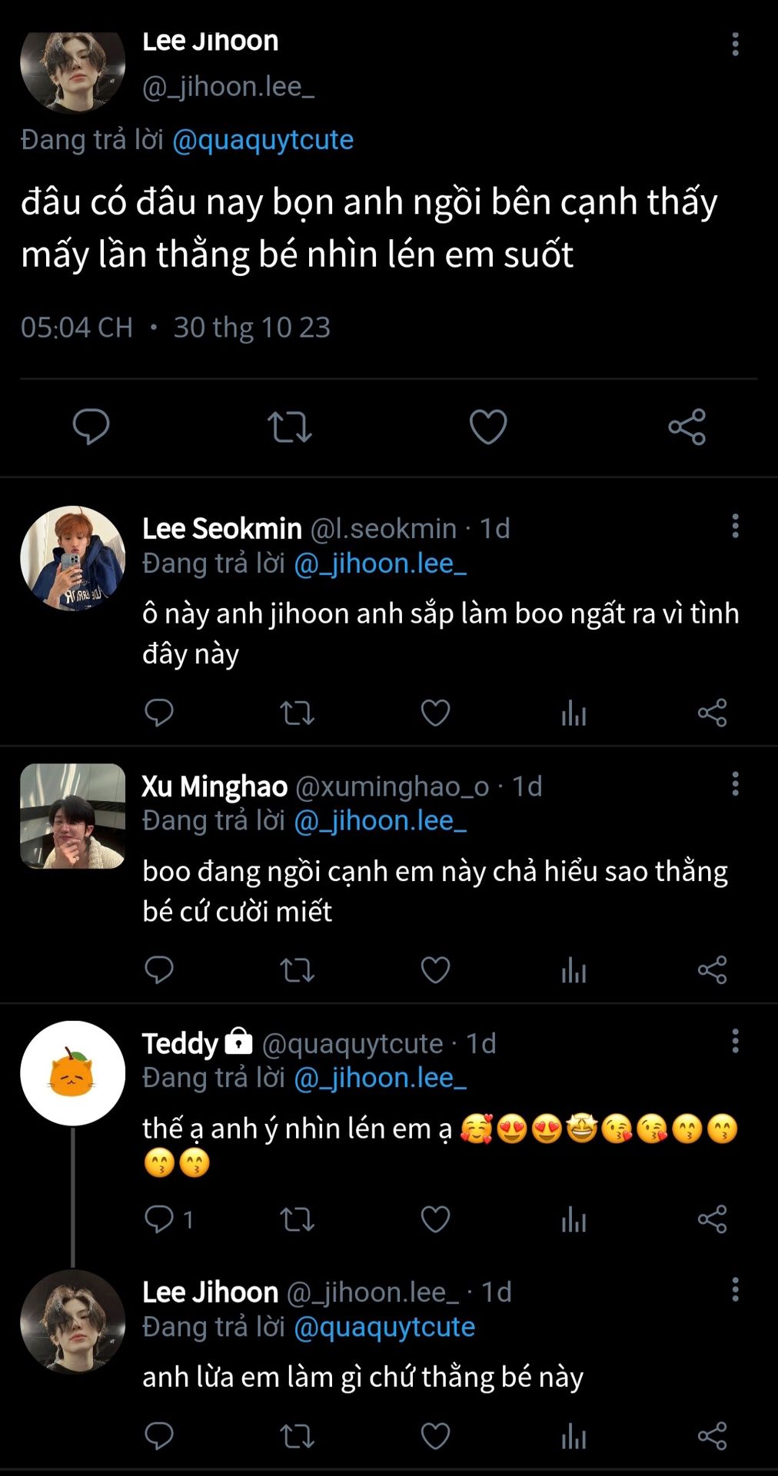Open more options on Teddy's reply

pos(735,1041)
